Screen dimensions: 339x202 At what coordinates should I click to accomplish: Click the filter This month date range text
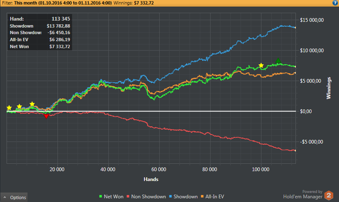63,3
